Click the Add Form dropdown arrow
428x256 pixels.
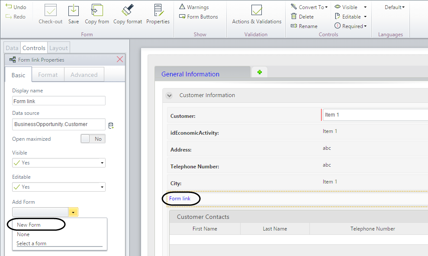tap(73, 212)
